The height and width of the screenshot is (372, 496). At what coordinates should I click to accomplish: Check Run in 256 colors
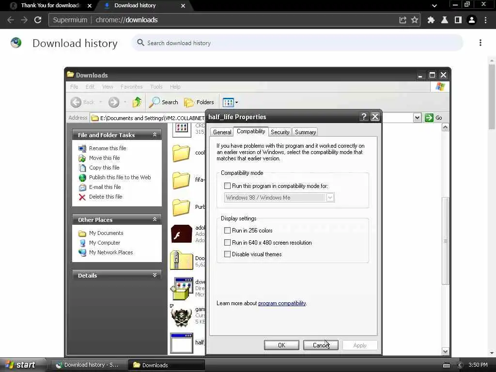click(x=227, y=230)
